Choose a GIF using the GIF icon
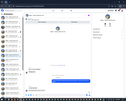Image resolution: width=126 pixels, height=101 pixels. pos(33,95)
